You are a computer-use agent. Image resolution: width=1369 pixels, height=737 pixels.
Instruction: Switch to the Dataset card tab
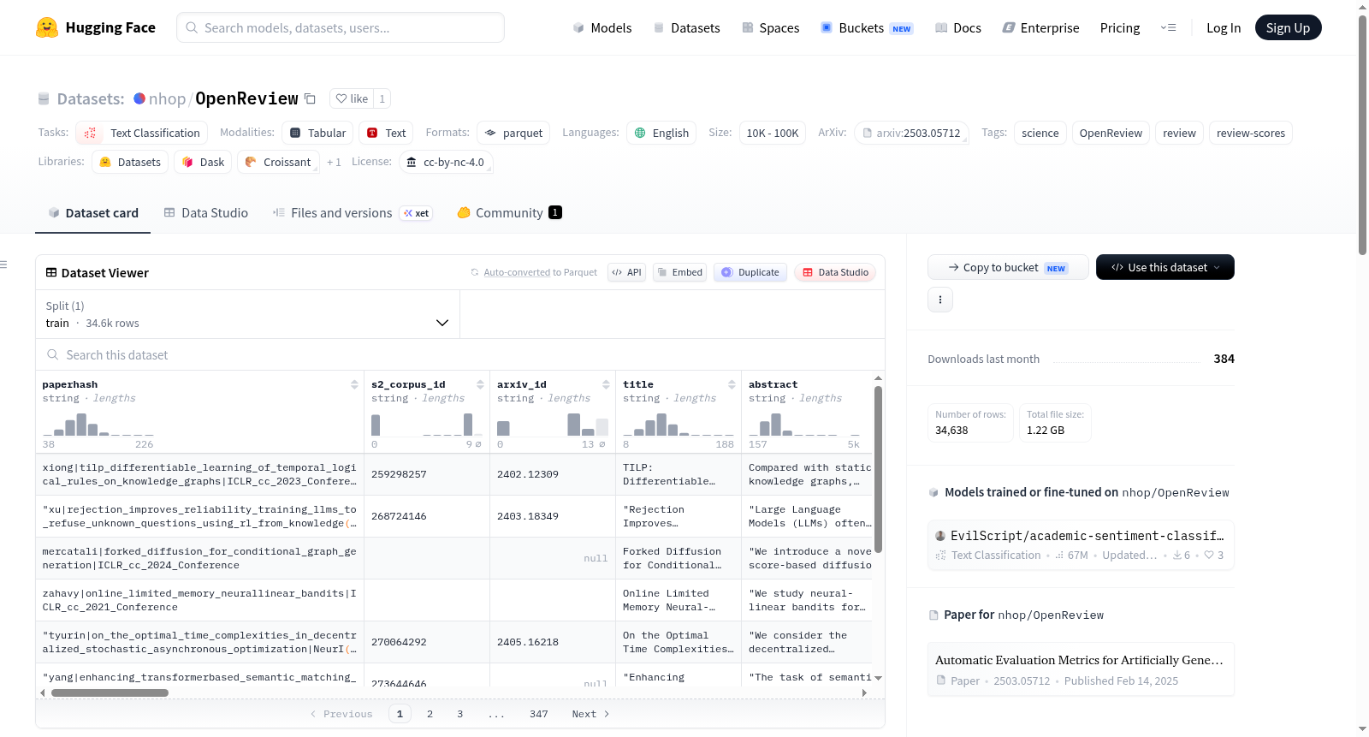[x=93, y=212]
